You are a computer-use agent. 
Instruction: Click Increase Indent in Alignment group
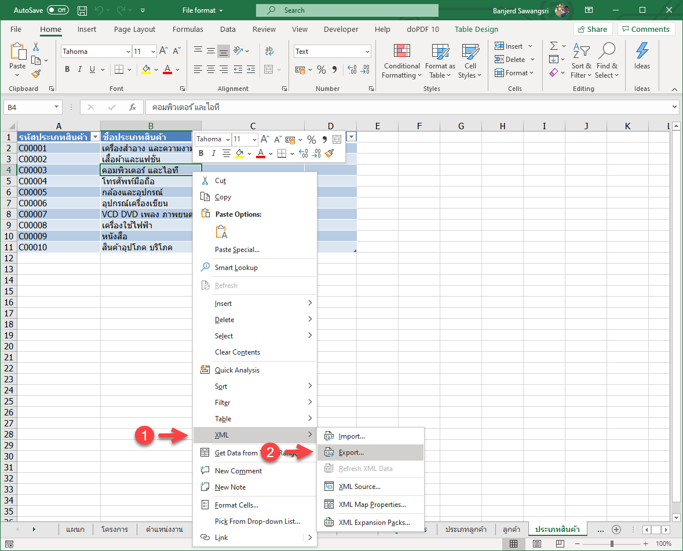(250, 70)
